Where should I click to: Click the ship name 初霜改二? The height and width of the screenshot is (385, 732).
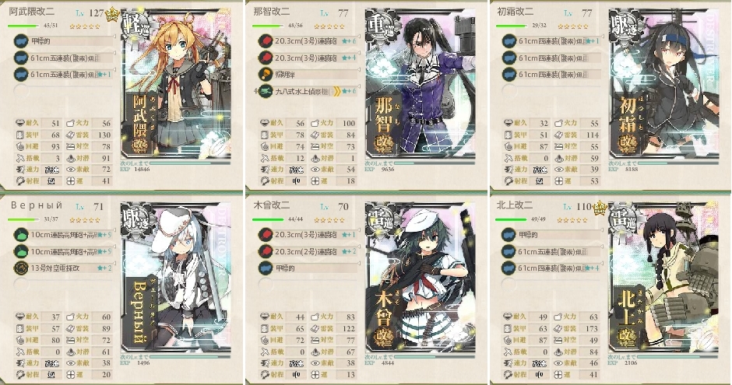[x=515, y=11]
